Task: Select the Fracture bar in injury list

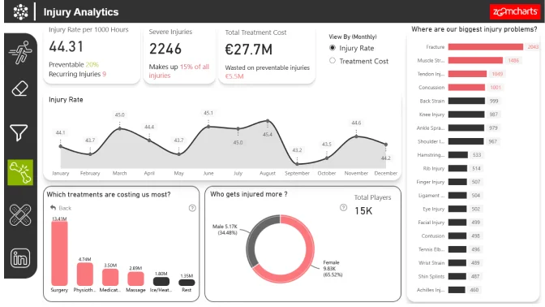Action: click(x=486, y=47)
